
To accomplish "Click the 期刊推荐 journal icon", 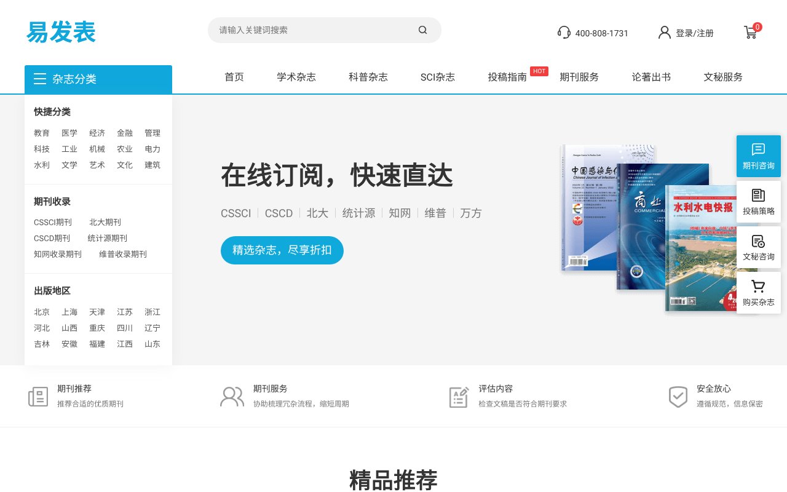I will 38,397.
